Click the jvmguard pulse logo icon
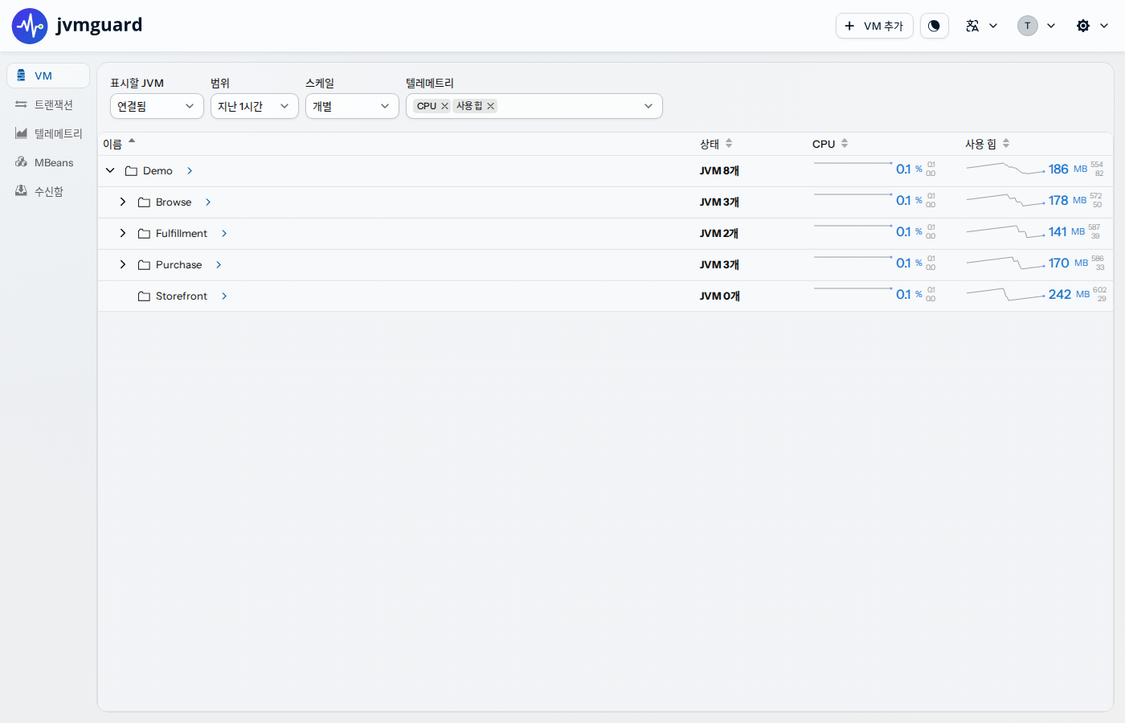 point(30,26)
